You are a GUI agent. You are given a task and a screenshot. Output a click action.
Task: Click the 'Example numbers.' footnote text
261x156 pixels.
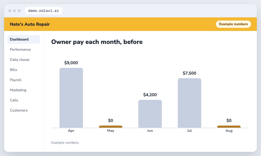pos(65,142)
